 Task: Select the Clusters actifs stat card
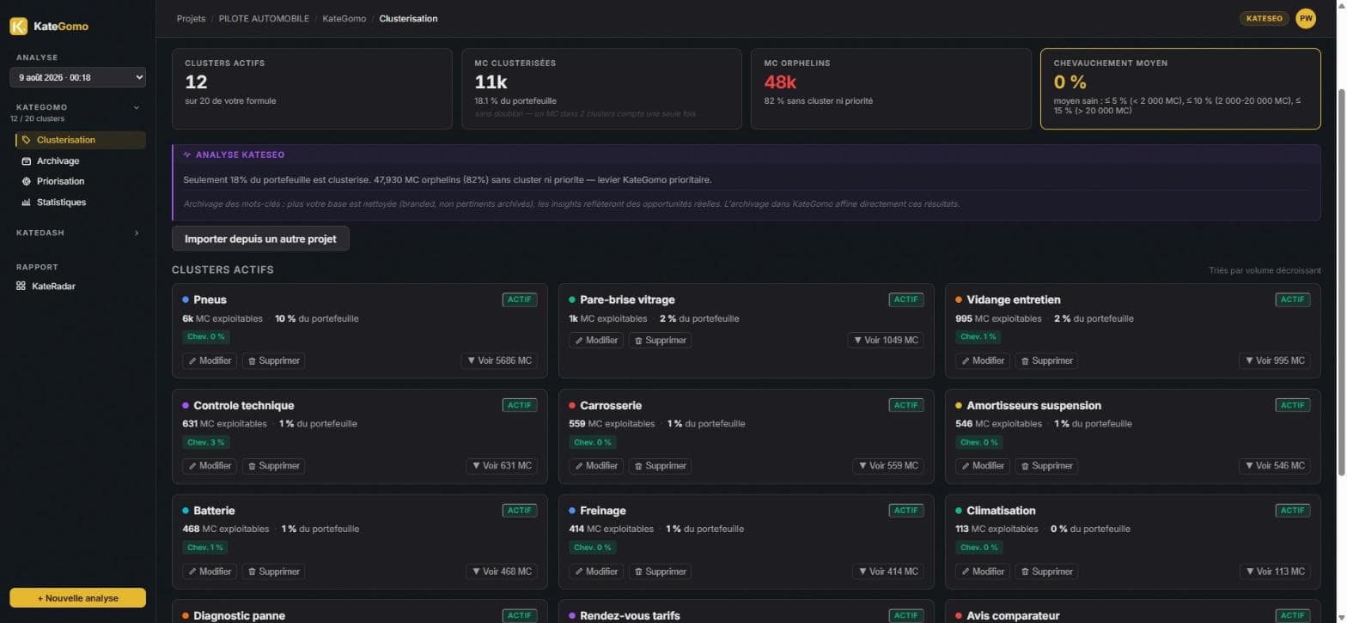[312, 88]
